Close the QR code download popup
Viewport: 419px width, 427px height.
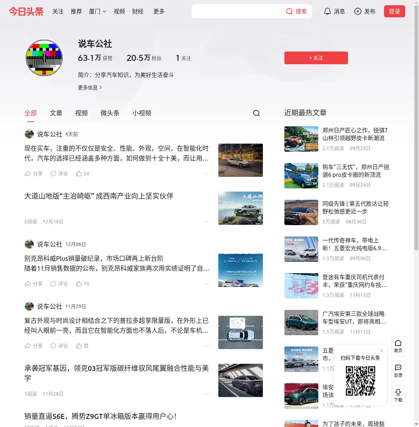(x=382, y=350)
